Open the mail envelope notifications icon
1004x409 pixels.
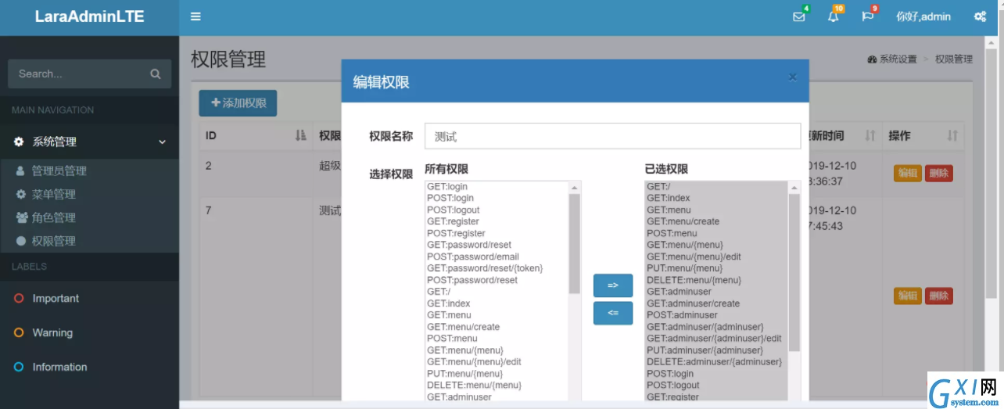[x=798, y=16]
